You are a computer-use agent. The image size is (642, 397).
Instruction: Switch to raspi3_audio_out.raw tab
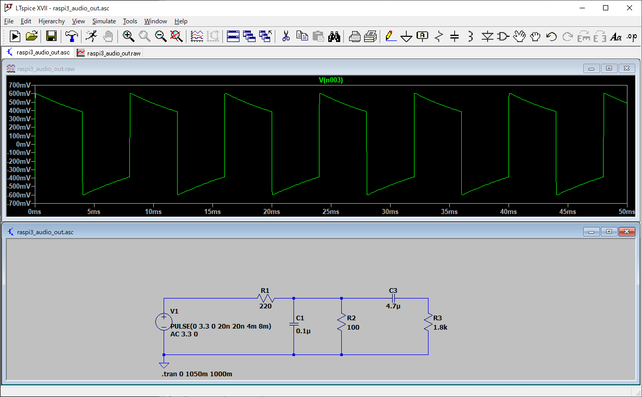tap(108, 53)
